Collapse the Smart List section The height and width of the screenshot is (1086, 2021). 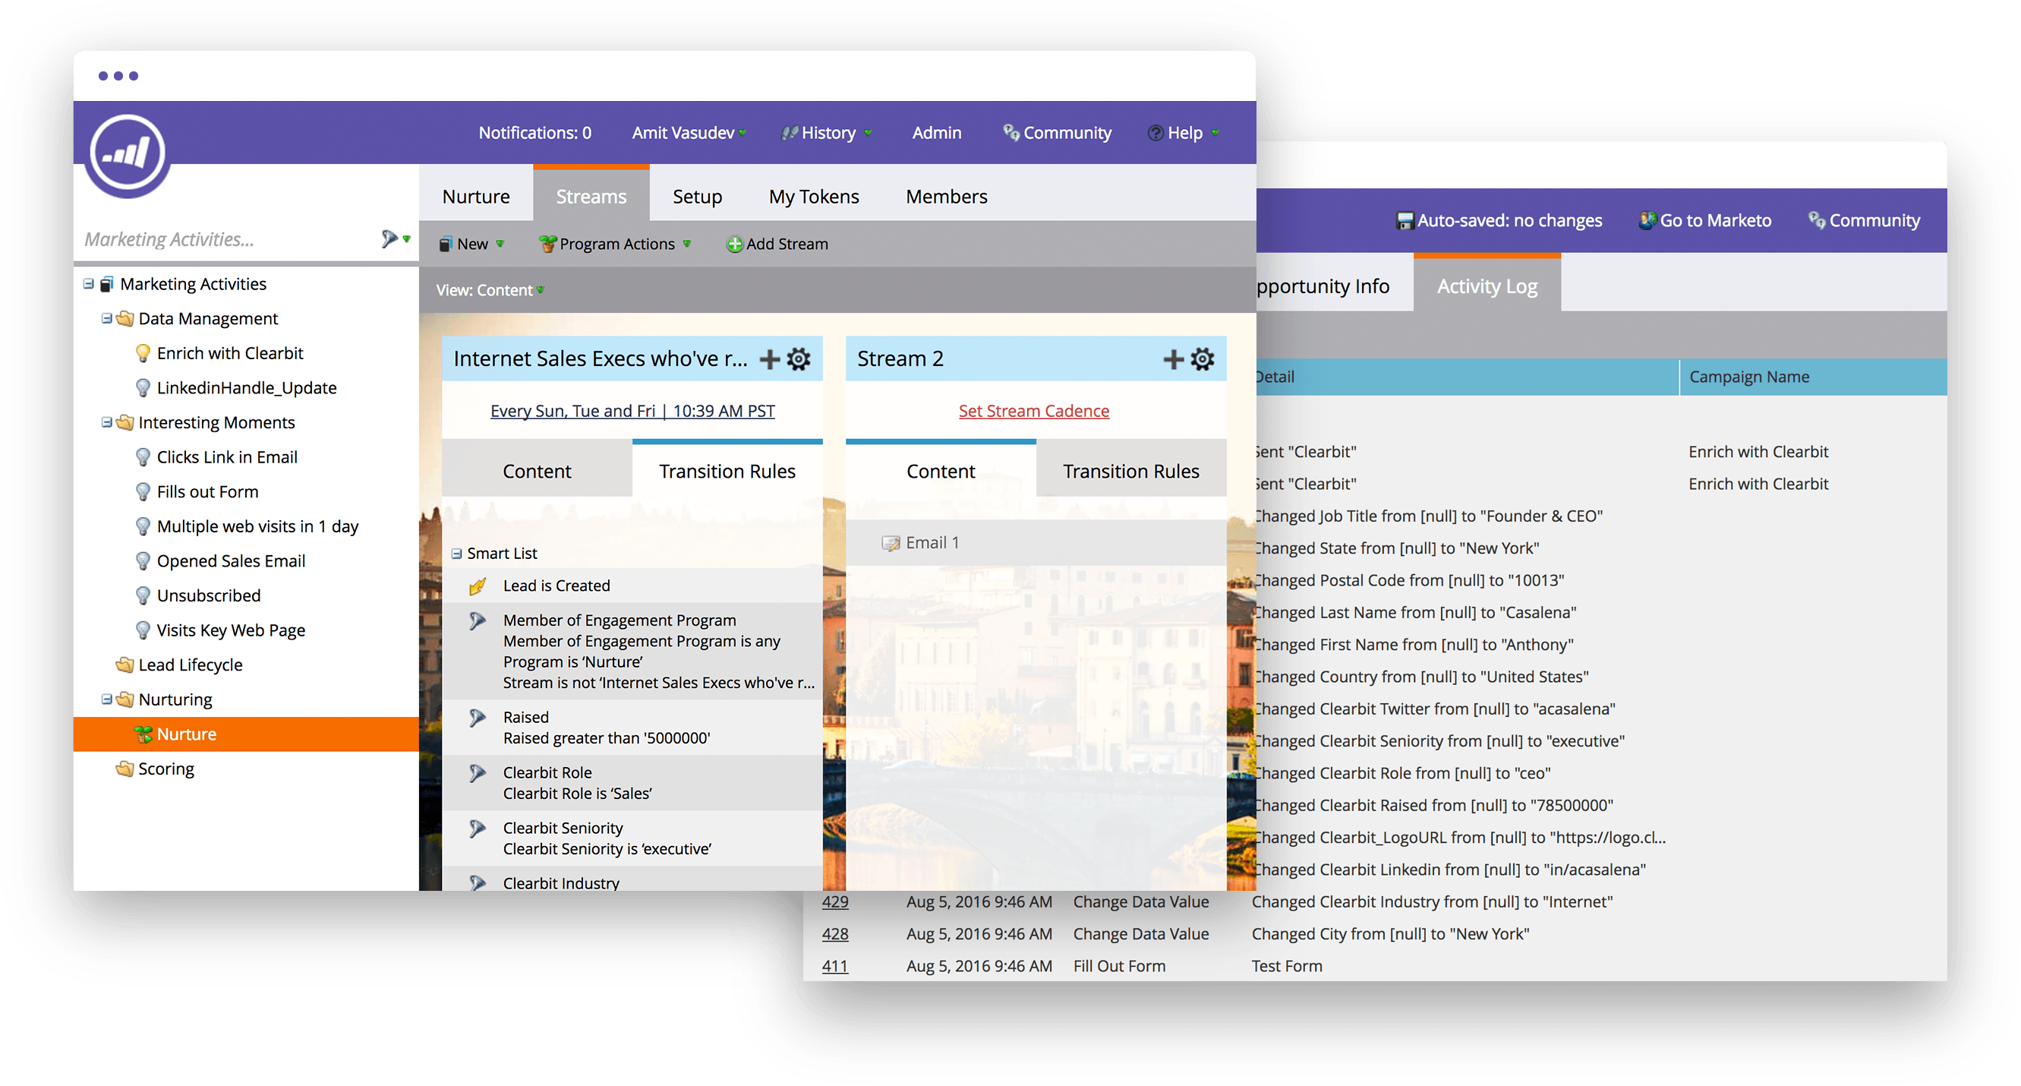click(x=456, y=554)
